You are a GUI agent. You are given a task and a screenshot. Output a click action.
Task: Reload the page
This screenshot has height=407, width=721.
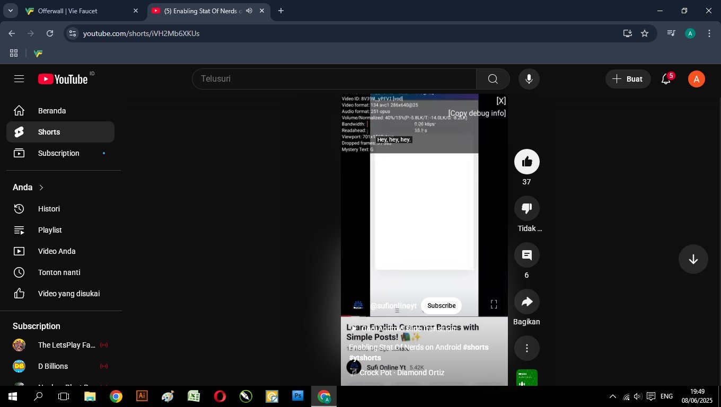50,33
